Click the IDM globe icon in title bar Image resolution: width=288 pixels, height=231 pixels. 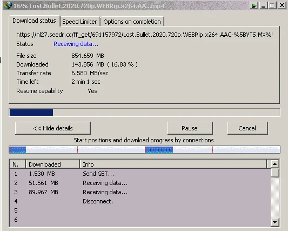point(8,5)
